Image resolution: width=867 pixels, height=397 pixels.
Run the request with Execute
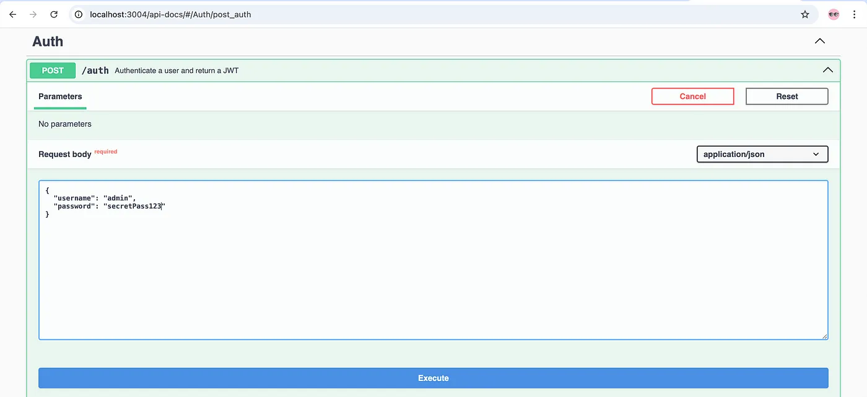click(x=433, y=378)
